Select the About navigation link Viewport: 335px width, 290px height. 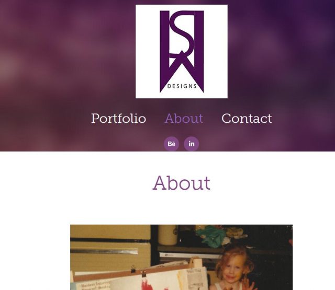tap(184, 118)
